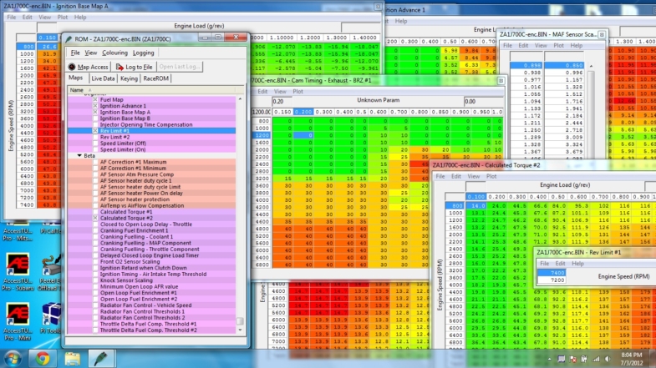Toggle the Fuel Map checkbox

coord(95,100)
